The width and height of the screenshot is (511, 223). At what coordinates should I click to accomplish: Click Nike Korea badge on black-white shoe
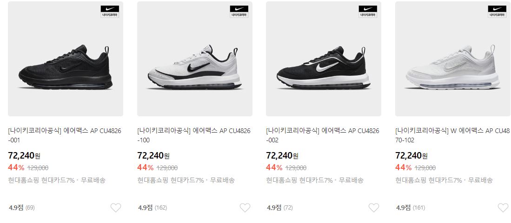368,12
